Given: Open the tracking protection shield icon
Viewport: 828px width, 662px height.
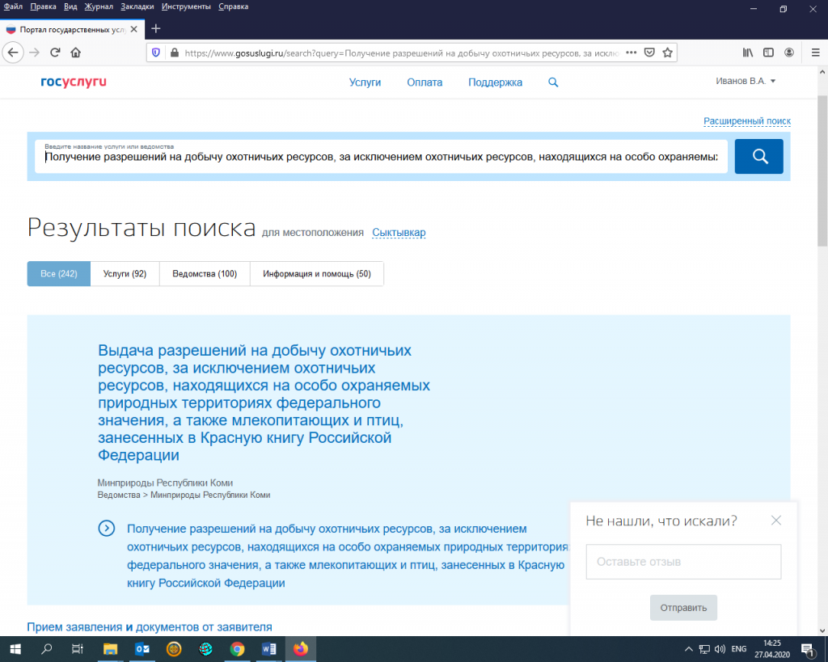Looking at the screenshot, I should [x=154, y=52].
